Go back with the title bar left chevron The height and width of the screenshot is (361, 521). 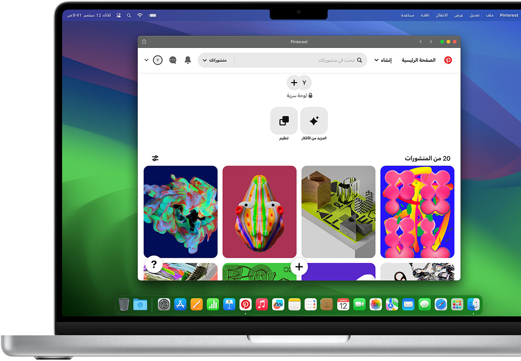tap(421, 42)
